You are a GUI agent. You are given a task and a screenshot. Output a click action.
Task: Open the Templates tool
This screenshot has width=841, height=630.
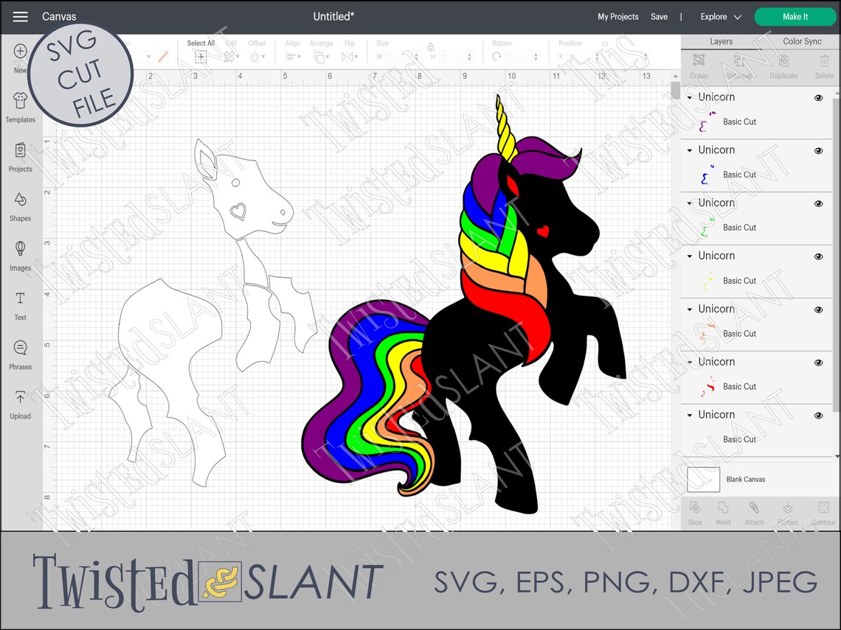21,108
